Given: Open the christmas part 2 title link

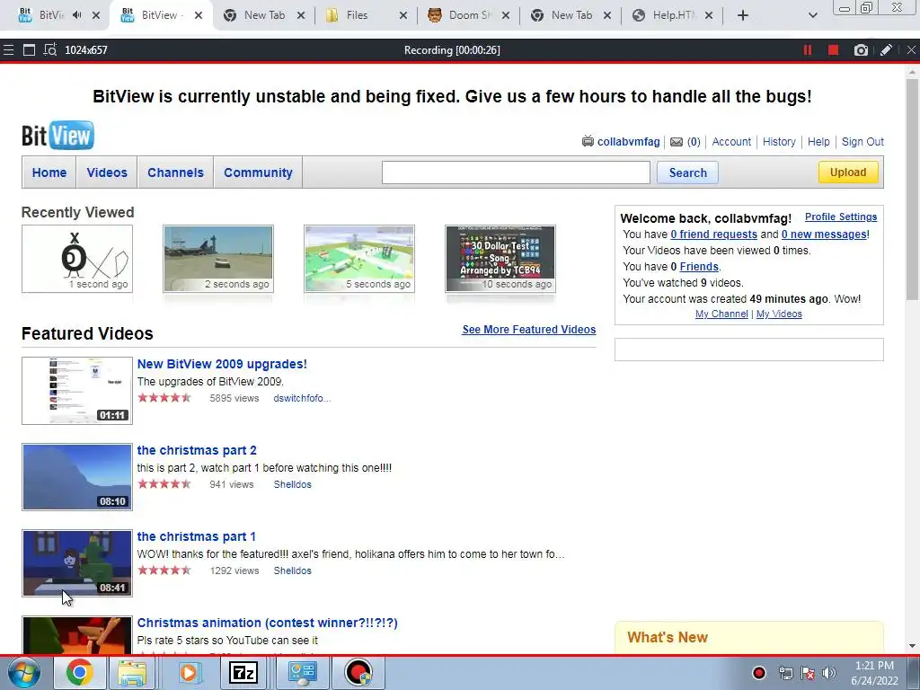Looking at the screenshot, I should click(x=197, y=450).
